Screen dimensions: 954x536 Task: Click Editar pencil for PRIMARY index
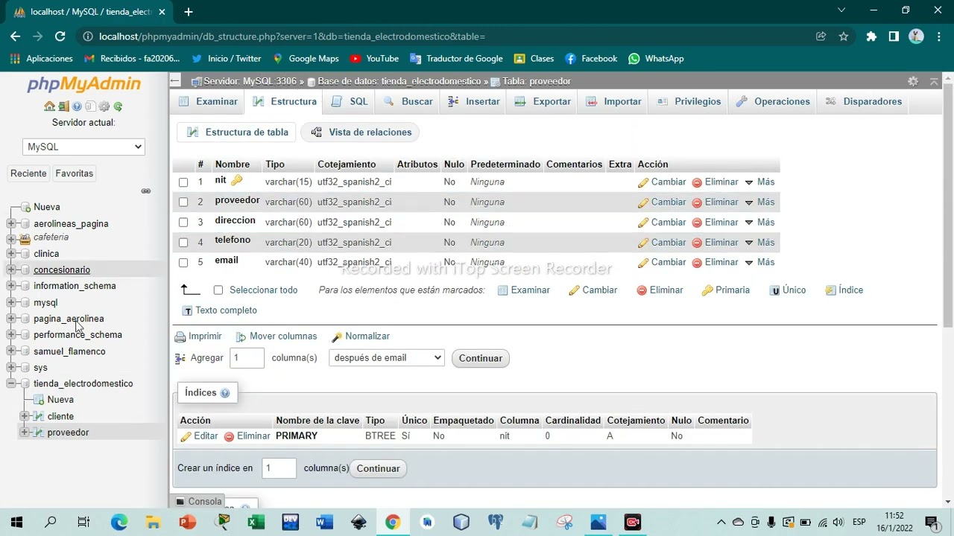(186, 437)
